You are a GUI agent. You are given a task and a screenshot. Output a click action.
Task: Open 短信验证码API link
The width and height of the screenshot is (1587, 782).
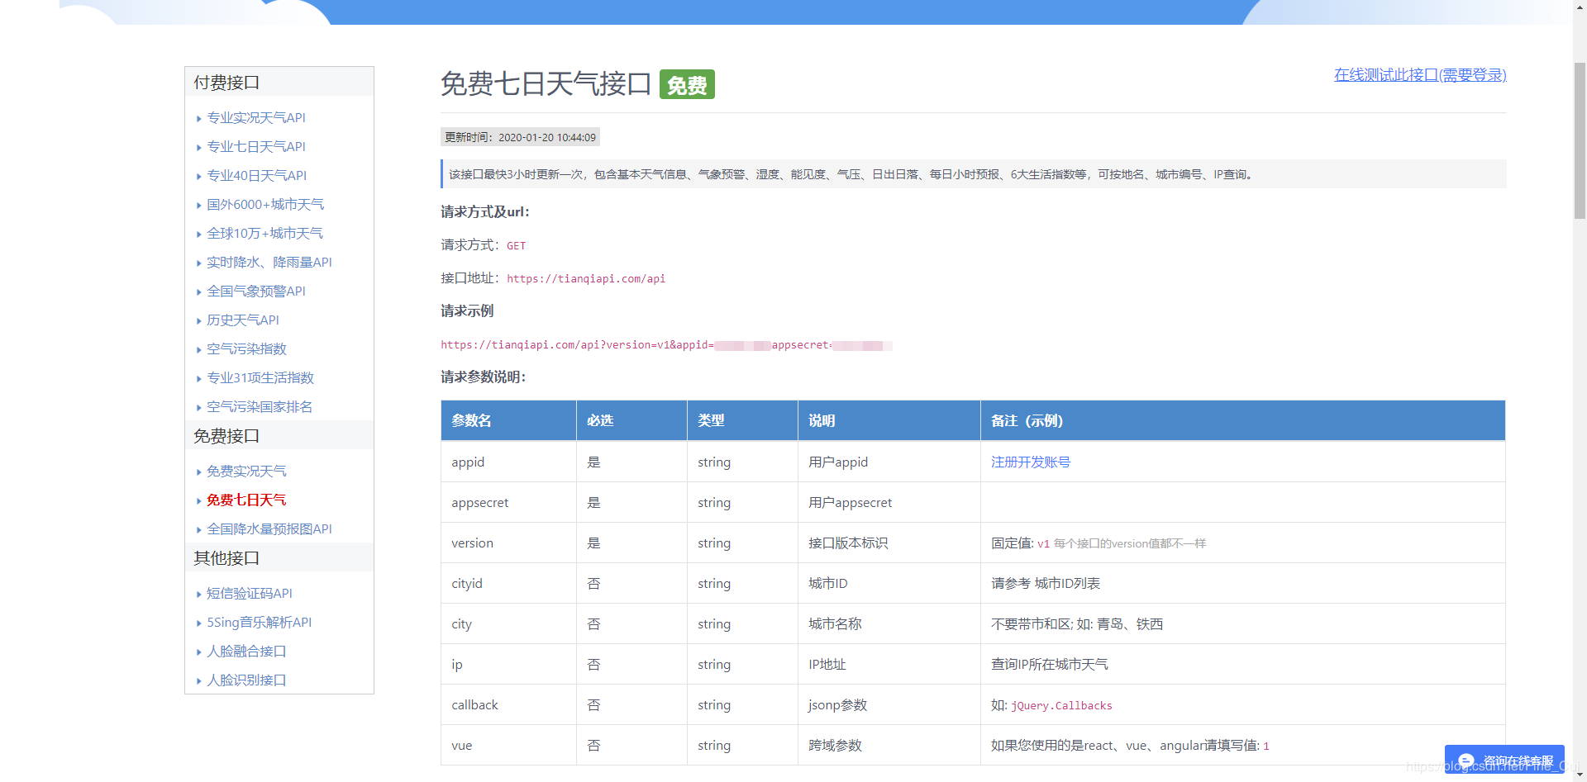point(250,594)
